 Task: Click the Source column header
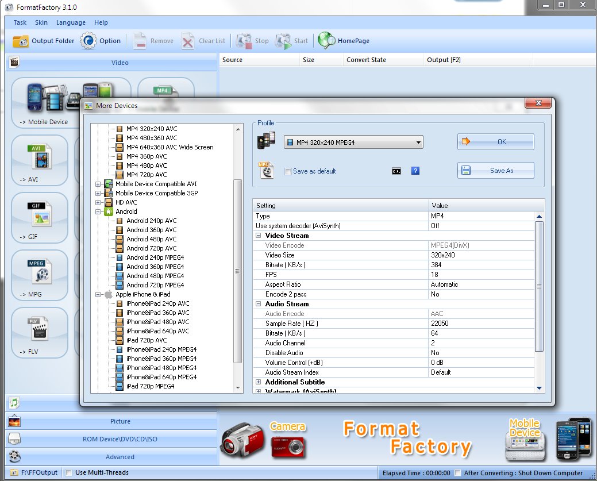coord(259,60)
